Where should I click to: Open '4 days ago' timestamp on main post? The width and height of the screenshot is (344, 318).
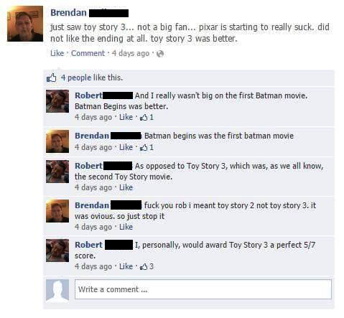pos(131,53)
